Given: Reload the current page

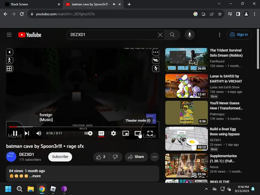Looking at the screenshot, I should click(x=22, y=14).
